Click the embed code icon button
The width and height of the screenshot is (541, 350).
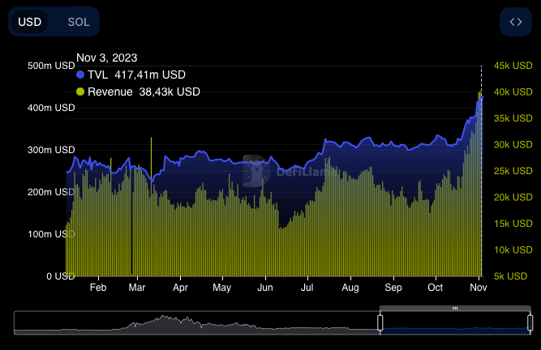(516, 22)
